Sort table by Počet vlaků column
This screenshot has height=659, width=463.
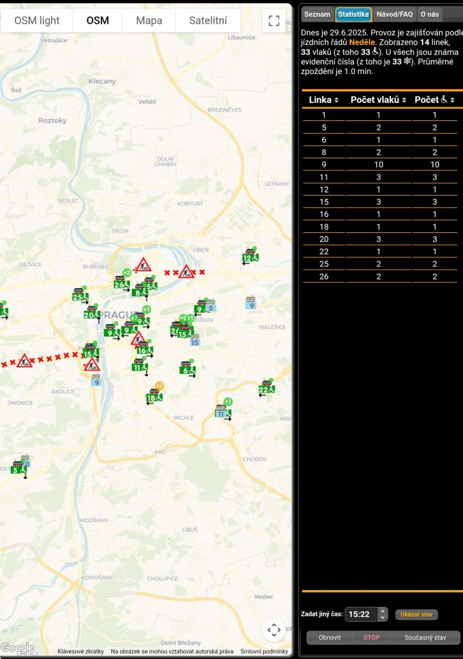[x=379, y=100]
